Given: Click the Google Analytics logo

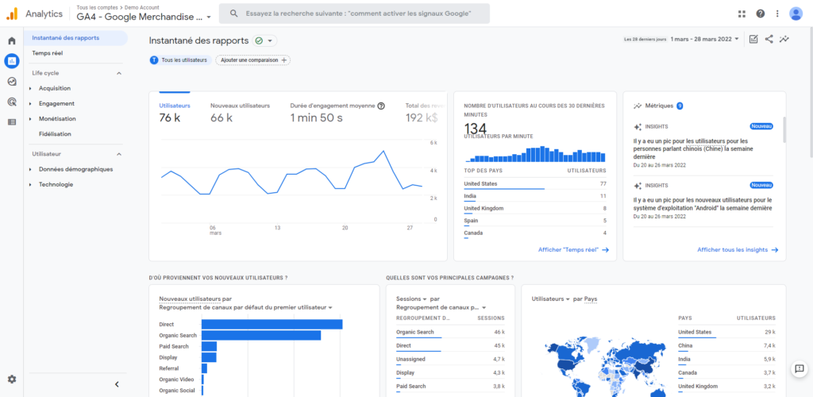Looking at the screenshot, I should point(11,14).
